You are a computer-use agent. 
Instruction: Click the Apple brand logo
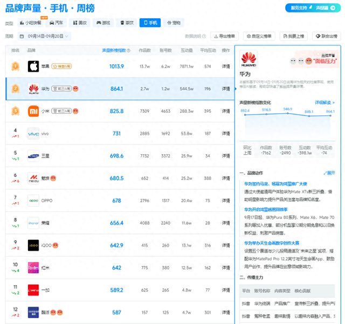click(33, 66)
